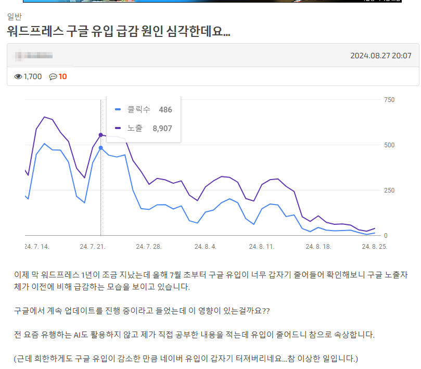This screenshot has width=421, height=369.
Task: Click the 24. 7. 21. axis label
Action: coord(93,247)
